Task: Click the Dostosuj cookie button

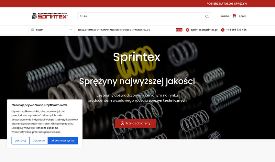Action: 20,141
